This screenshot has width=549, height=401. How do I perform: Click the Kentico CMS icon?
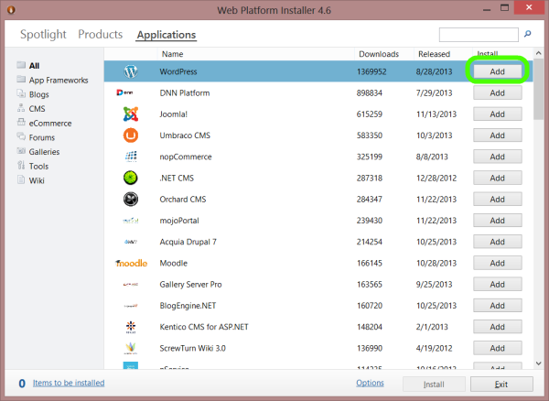(131, 326)
